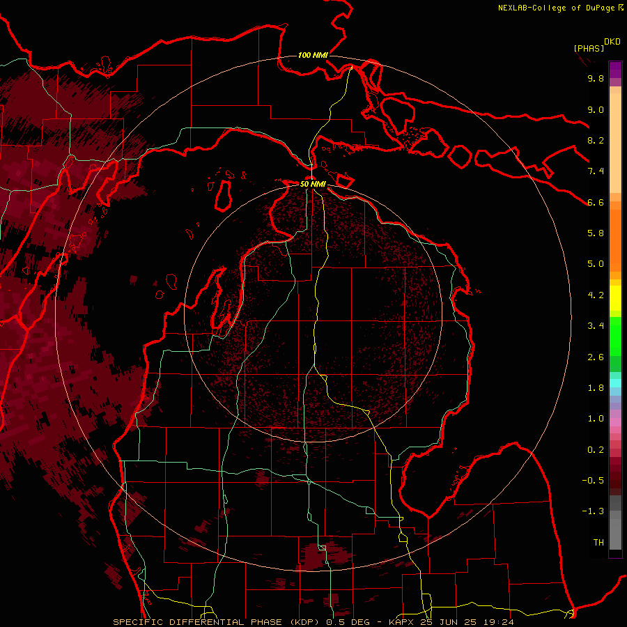Pick the yellow segment of the color bar

coord(615,298)
